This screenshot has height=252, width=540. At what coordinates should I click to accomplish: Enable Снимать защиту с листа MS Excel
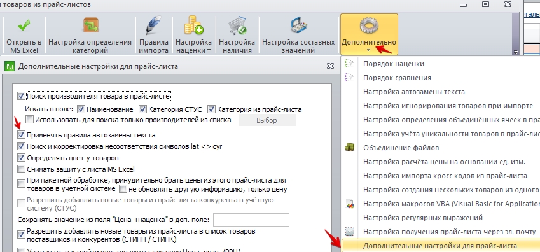pos(22,169)
